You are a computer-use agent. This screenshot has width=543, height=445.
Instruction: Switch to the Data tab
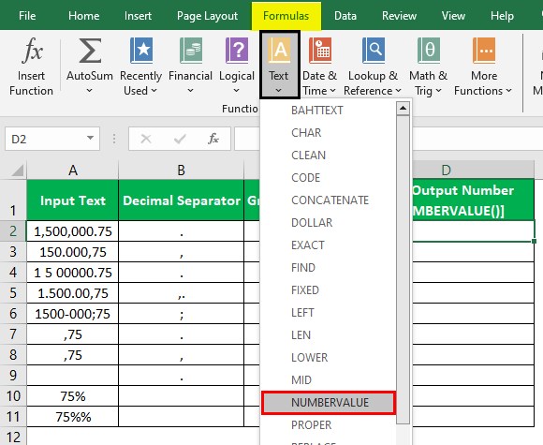click(345, 16)
